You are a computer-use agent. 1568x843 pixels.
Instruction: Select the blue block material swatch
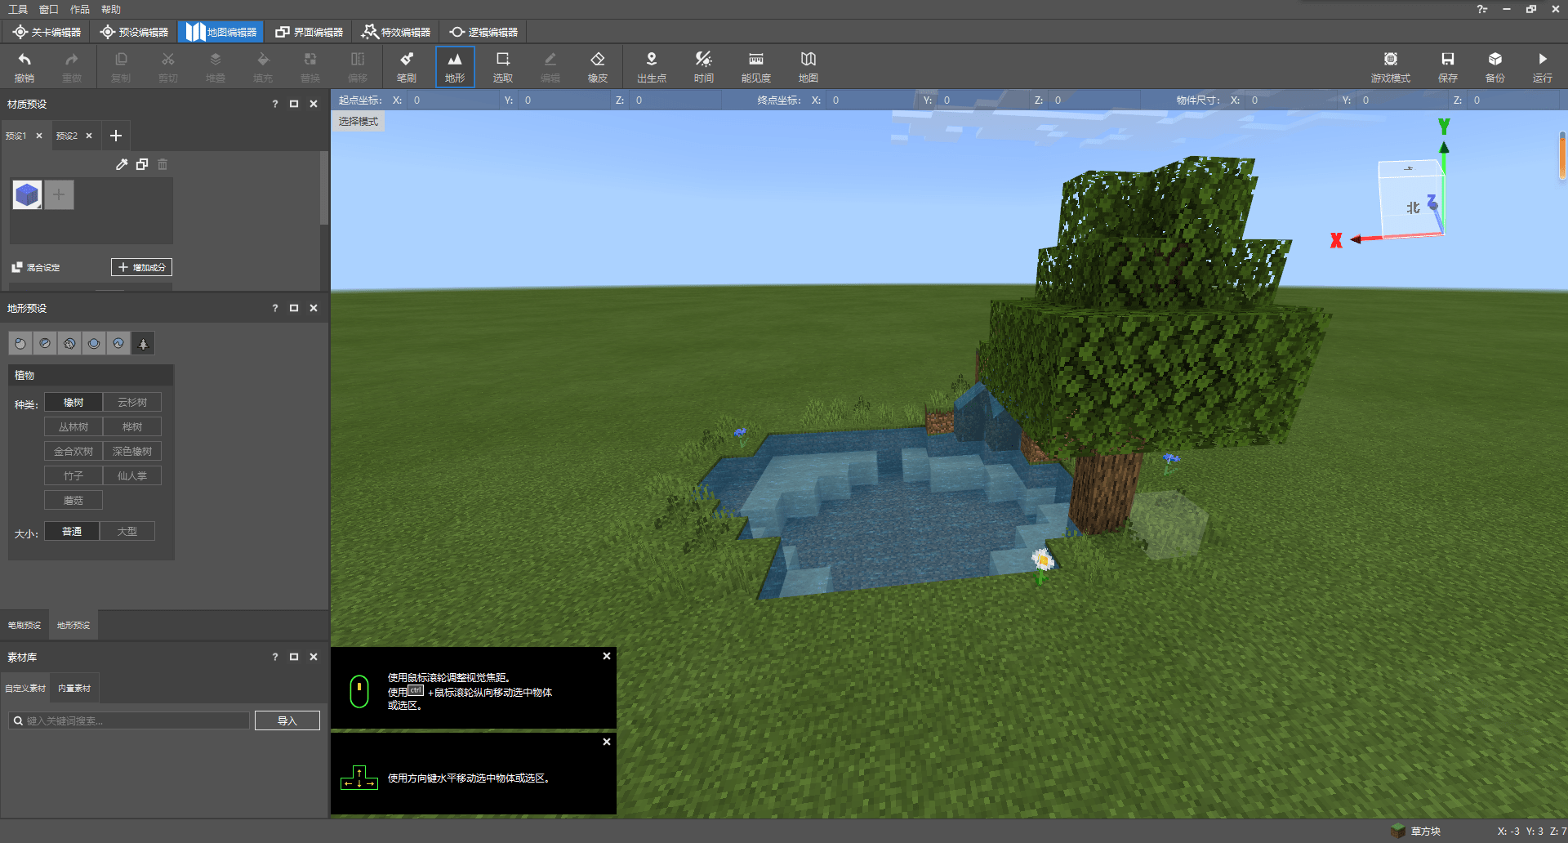(27, 194)
